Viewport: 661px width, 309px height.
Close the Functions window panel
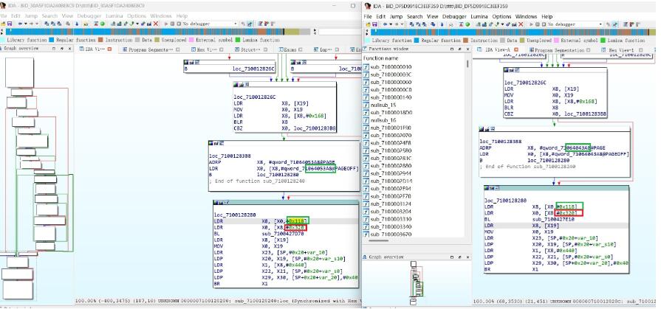468,49
